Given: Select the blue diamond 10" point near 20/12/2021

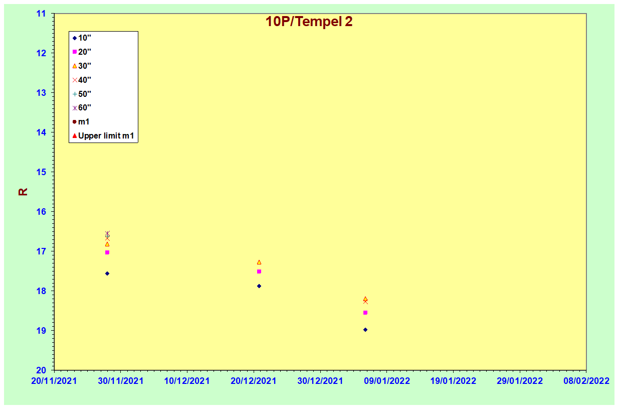Looking at the screenshot, I should pyautogui.click(x=259, y=286).
